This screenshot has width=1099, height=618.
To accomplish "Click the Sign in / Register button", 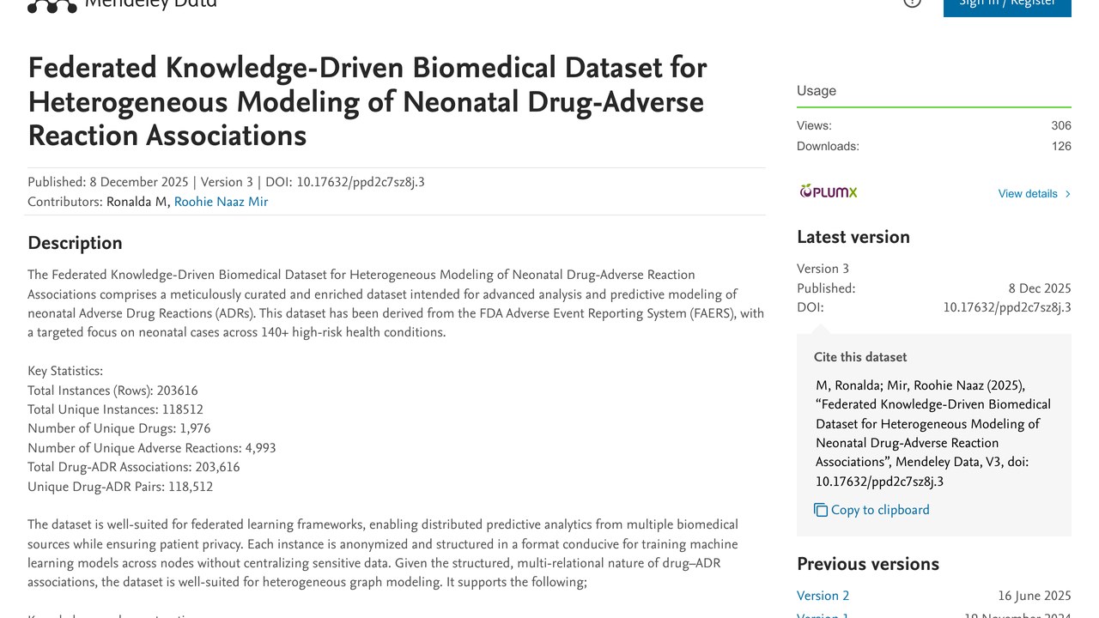I will [1007, 5].
